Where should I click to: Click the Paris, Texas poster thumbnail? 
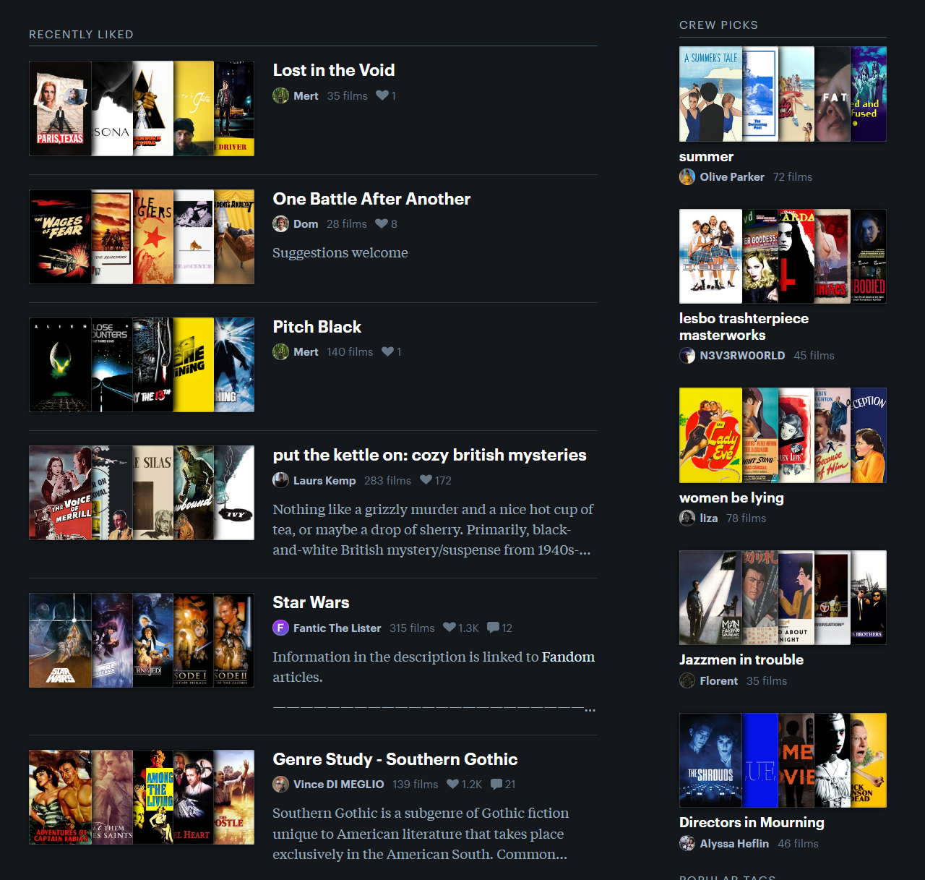[60, 108]
